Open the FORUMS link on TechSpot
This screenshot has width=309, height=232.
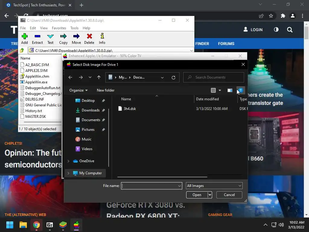click(226, 43)
